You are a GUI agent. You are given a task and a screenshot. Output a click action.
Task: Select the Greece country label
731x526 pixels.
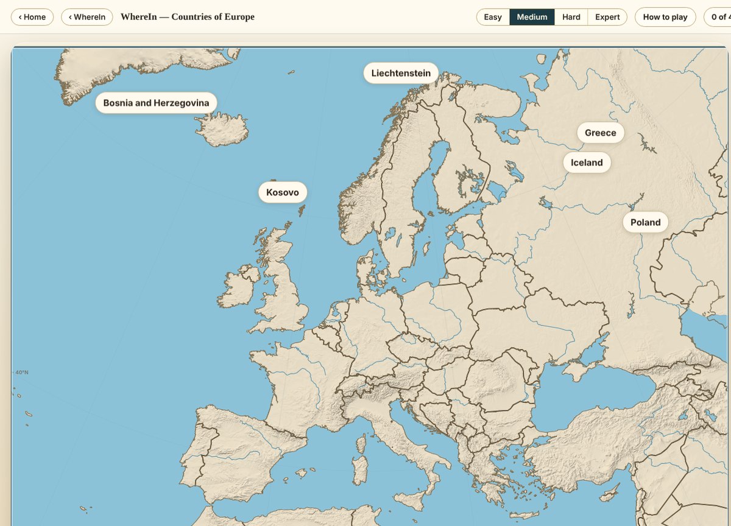pyautogui.click(x=601, y=133)
